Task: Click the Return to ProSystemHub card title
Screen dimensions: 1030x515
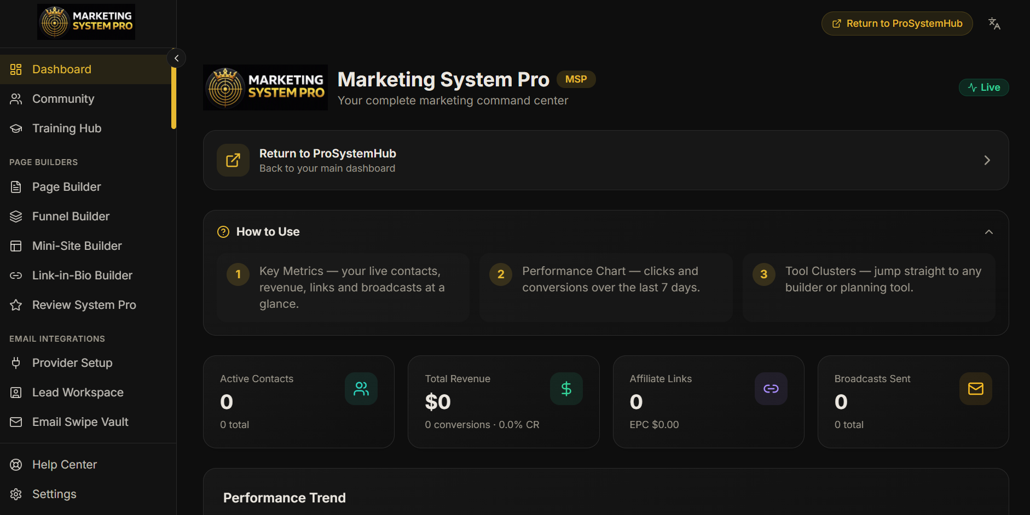Action: point(327,154)
